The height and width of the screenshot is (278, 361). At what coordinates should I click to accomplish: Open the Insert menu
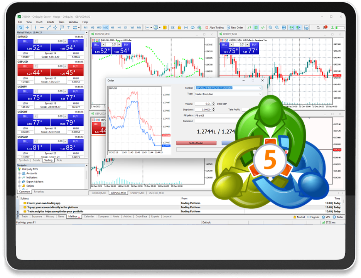click(x=39, y=22)
